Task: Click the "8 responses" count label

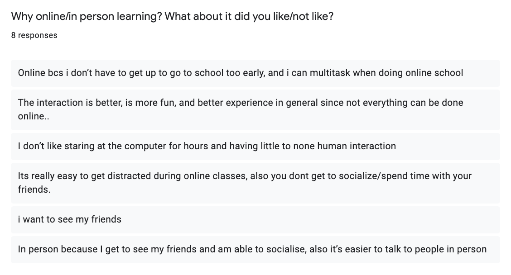Action: coord(34,35)
